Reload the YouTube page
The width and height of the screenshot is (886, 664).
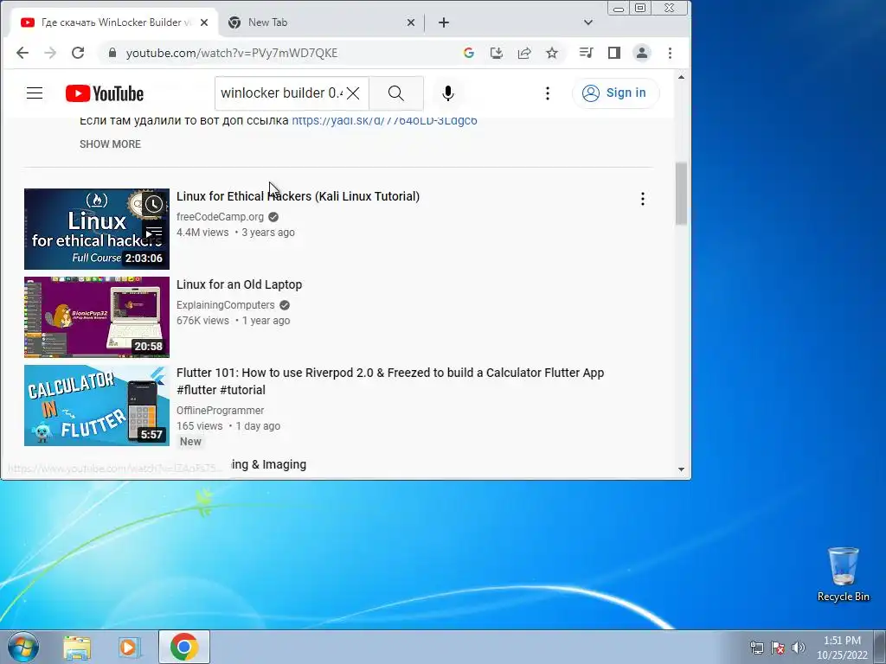click(78, 53)
